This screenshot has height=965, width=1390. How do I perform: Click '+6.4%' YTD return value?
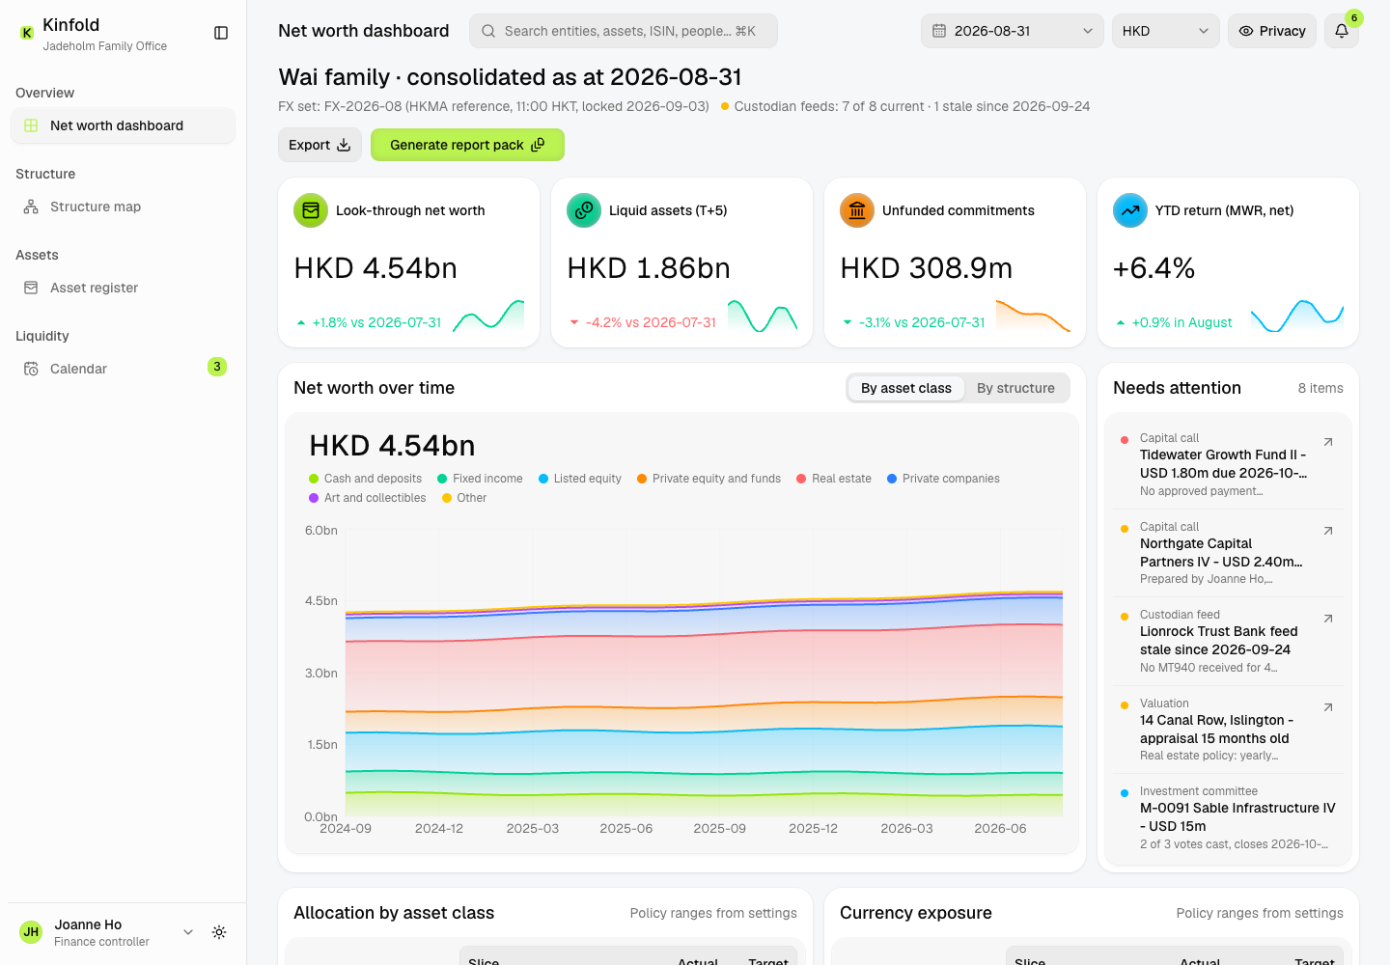coord(1154,268)
